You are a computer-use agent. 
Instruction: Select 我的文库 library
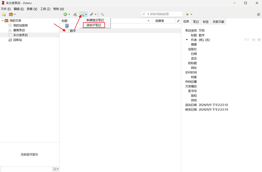point(15,21)
